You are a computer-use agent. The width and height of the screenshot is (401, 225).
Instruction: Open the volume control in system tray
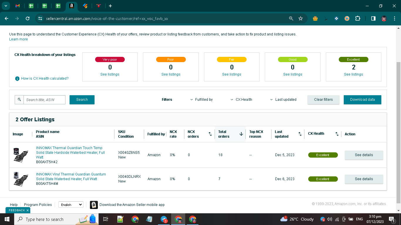point(330,219)
